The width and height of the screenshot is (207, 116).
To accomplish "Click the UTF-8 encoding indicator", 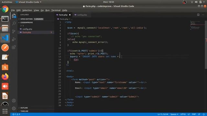I will point(183,114).
